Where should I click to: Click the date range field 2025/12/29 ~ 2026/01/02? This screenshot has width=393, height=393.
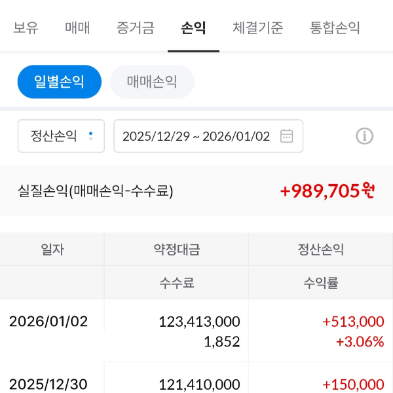click(x=196, y=136)
